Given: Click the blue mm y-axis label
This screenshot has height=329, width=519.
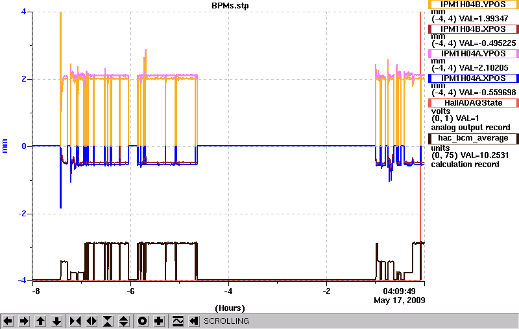Looking at the screenshot, I should pos(5,146).
